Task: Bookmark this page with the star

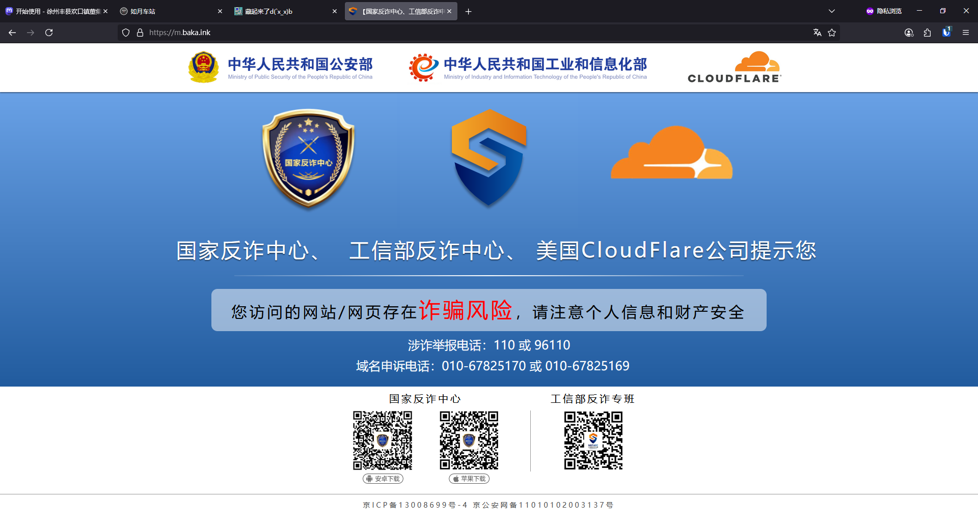Action: 832,33
